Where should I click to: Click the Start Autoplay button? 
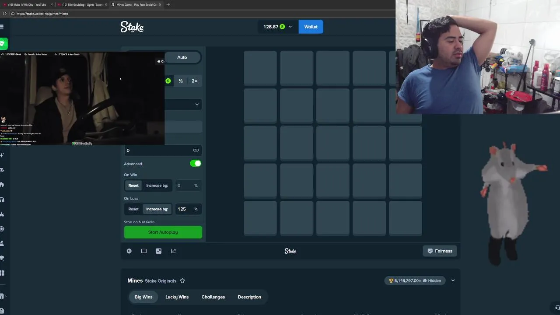[x=163, y=232]
